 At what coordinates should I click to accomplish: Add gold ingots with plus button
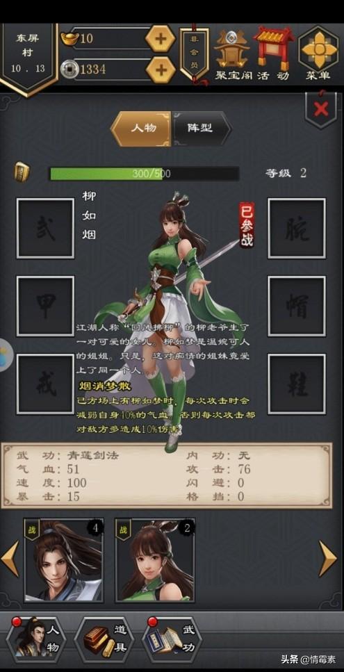161,39
